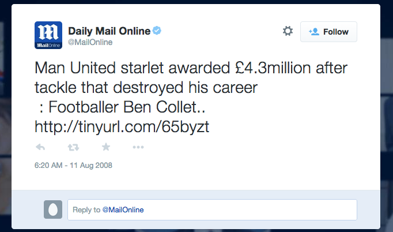Screen dimensions: 393x232
Task: Click the dark backdrop left of the tweet card
Action: pyautogui.click(x=6, y=115)
